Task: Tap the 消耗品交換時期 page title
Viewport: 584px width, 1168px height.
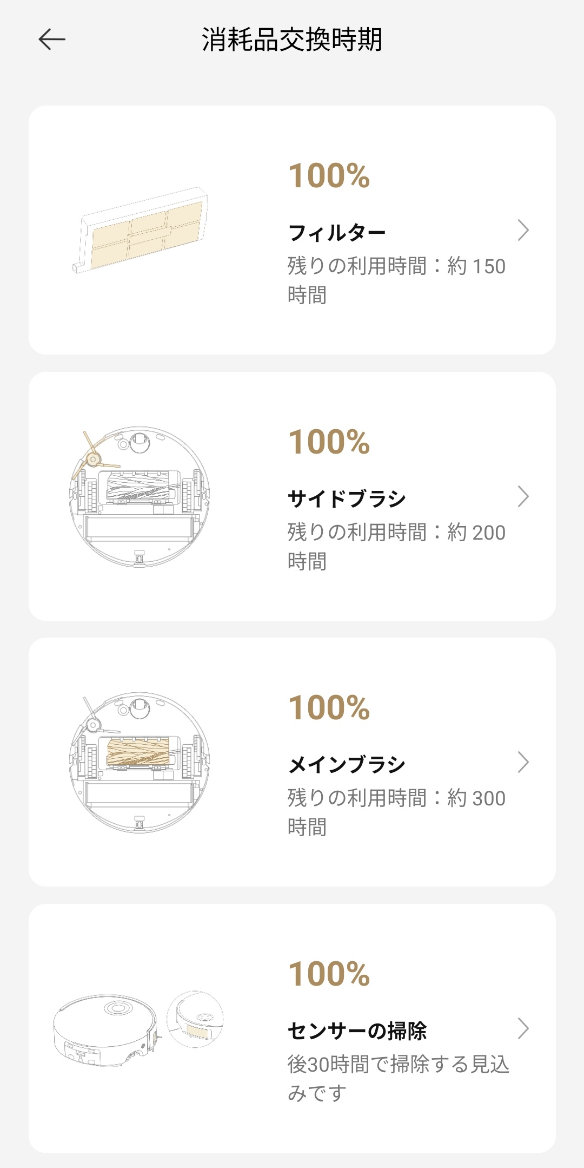Action: pyautogui.click(x=292, y=40)
